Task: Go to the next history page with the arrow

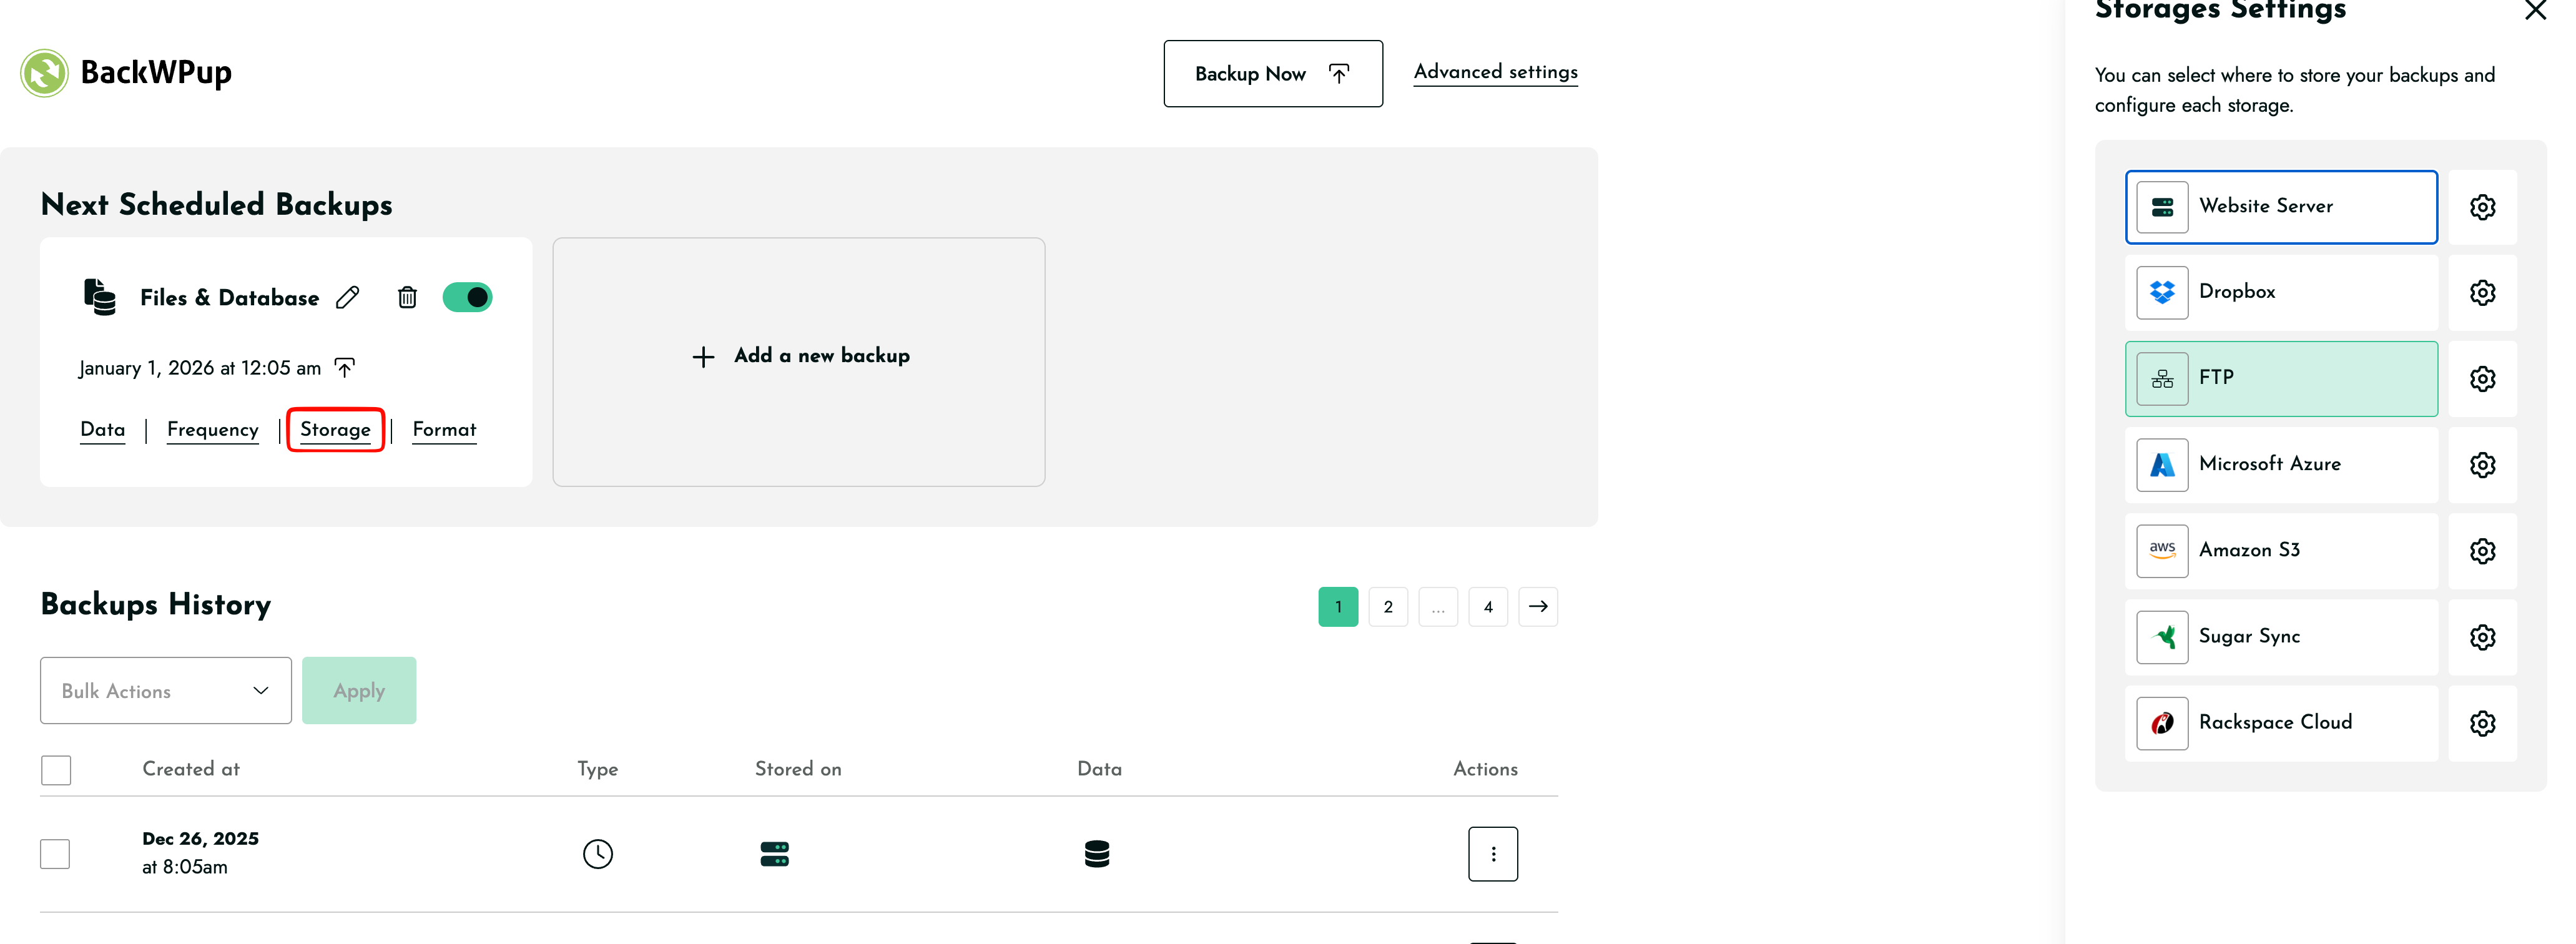Action: click(x=1537, y=606)
